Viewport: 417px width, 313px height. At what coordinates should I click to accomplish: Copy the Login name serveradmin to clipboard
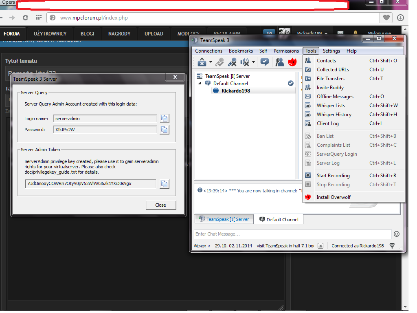coord(165,119)
